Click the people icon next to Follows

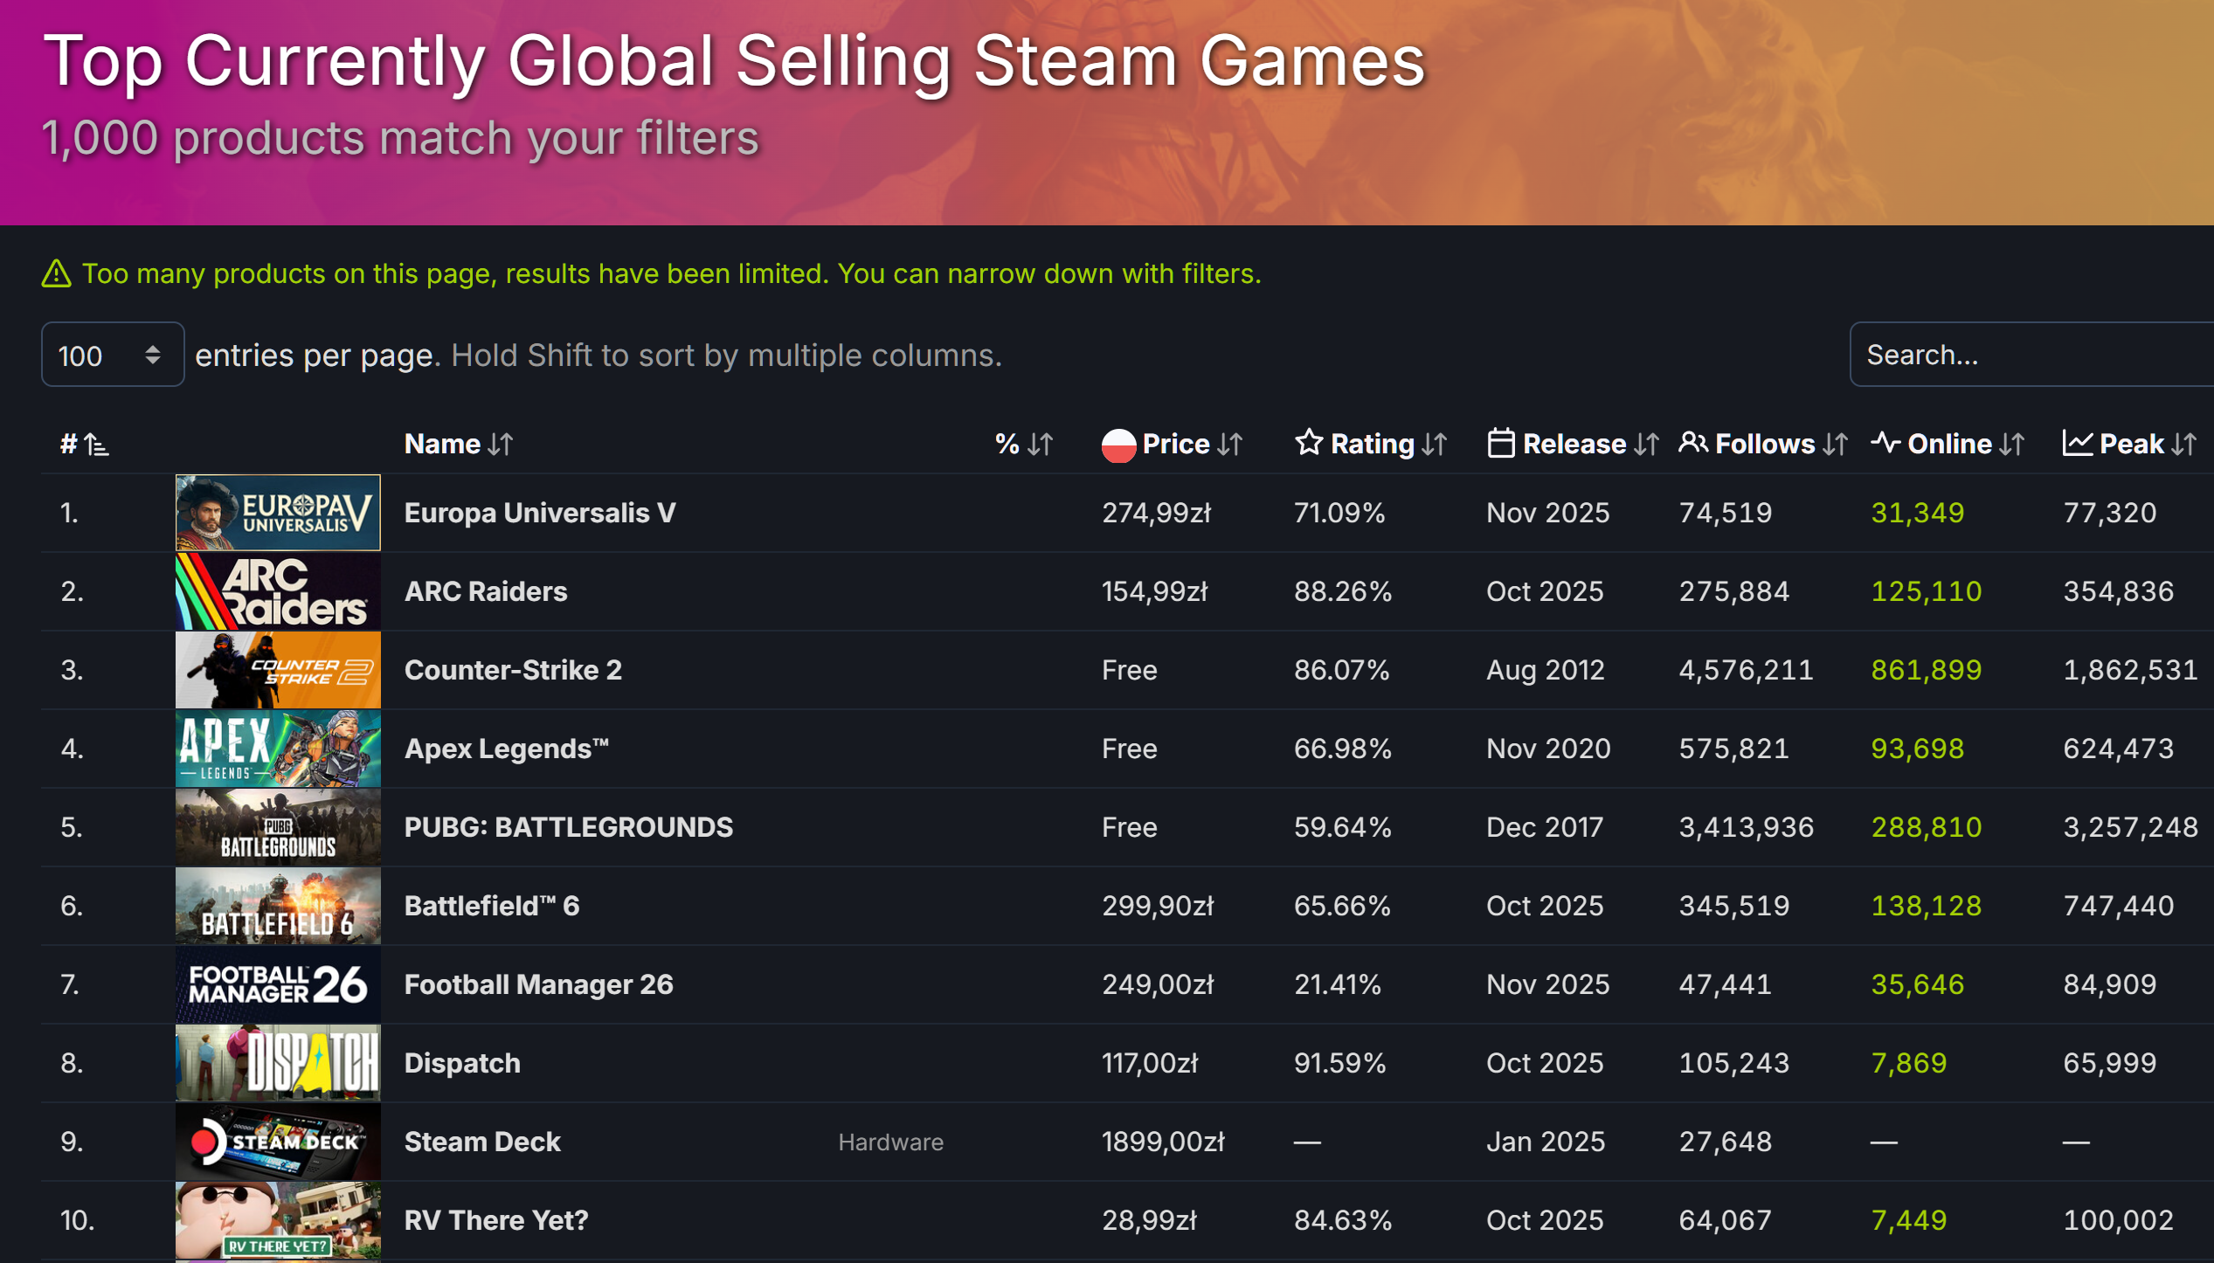tap(1693, 444)
